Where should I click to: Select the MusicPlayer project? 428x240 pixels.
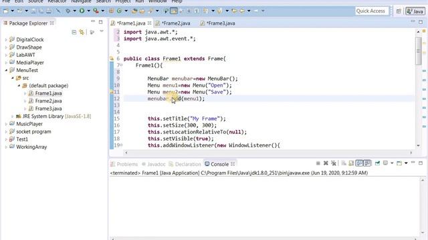click(29, 124)
